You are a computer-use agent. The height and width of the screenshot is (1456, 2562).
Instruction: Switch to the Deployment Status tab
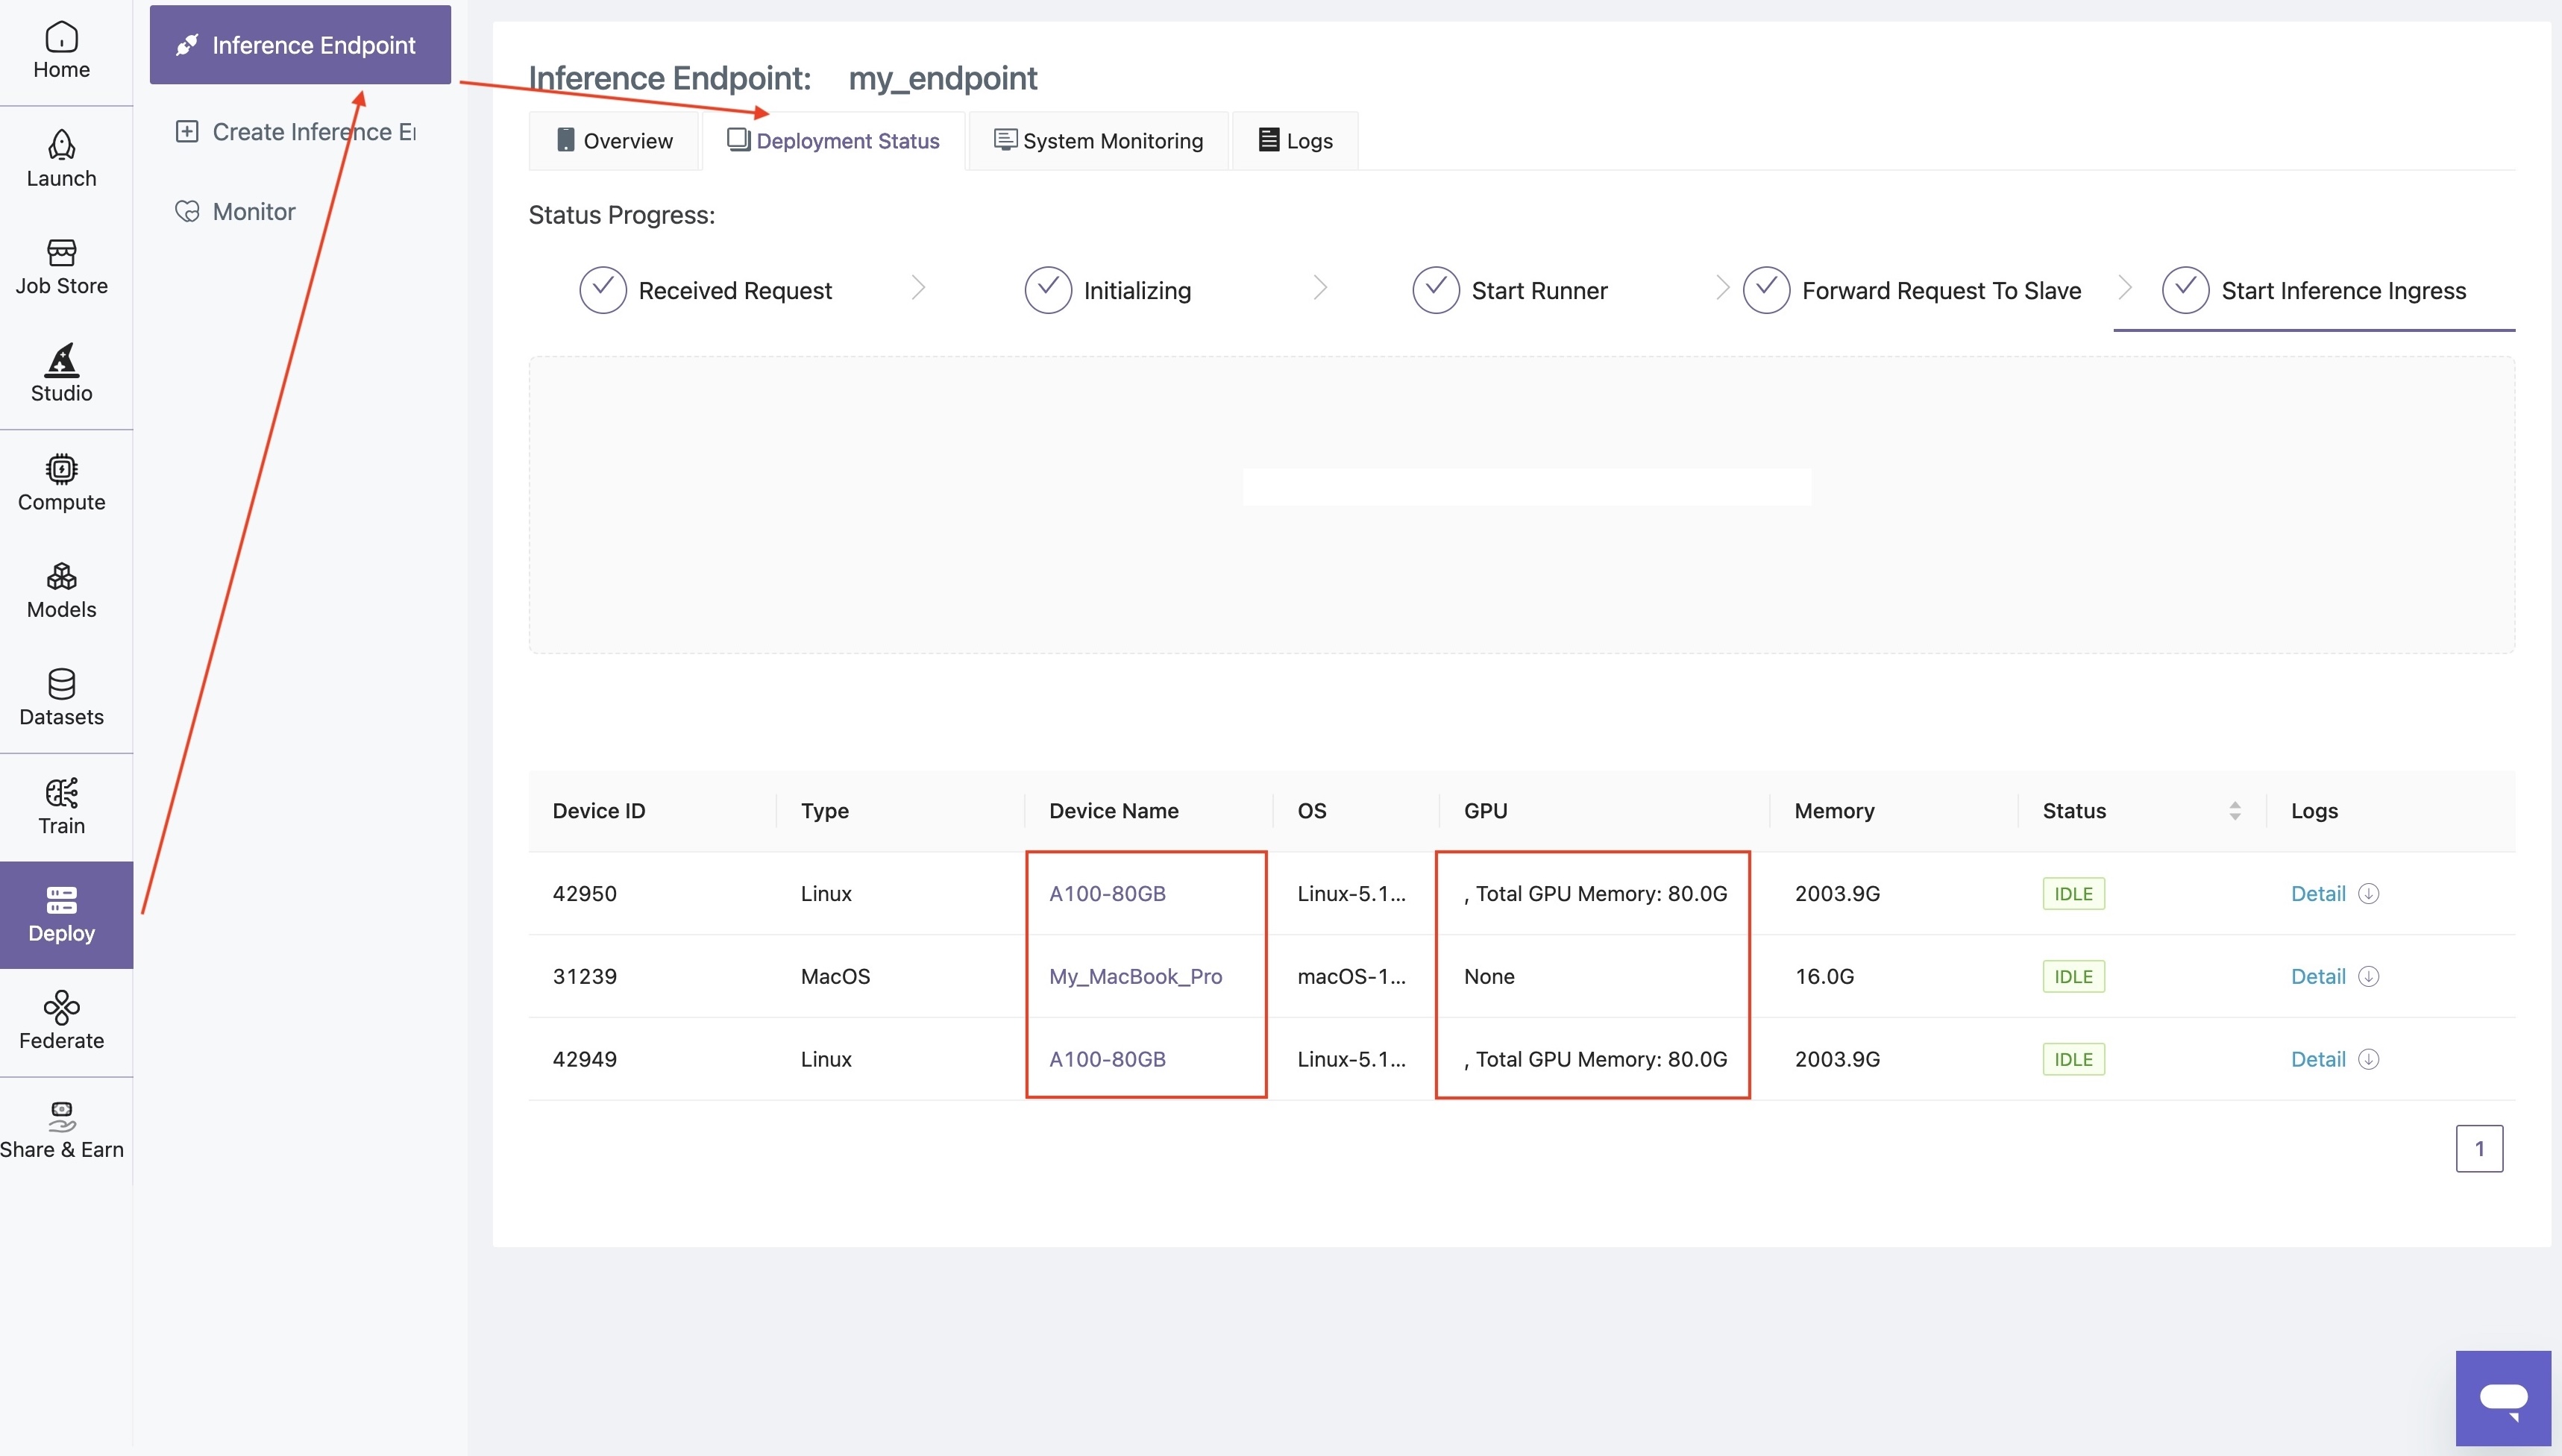[834, 141]
